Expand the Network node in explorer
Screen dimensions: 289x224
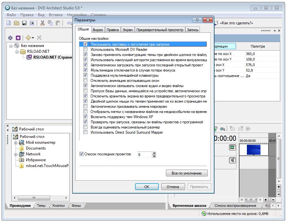[x=16, y=154]
